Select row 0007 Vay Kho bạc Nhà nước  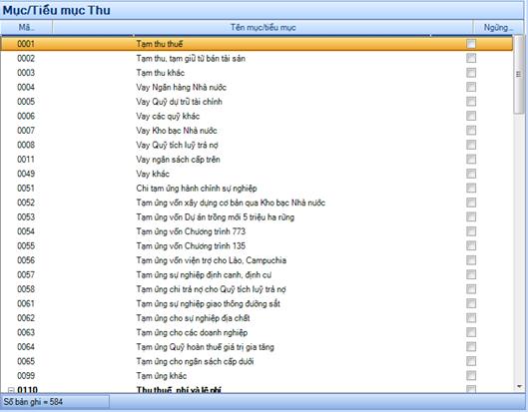[x=257, y=131]
